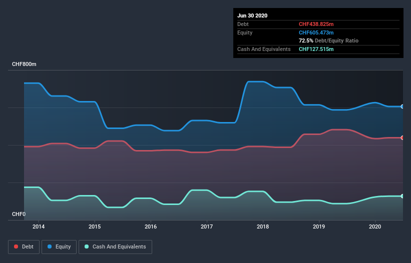Click the CHF605.473m equity value
411x263 pixels.
point(316,32)
